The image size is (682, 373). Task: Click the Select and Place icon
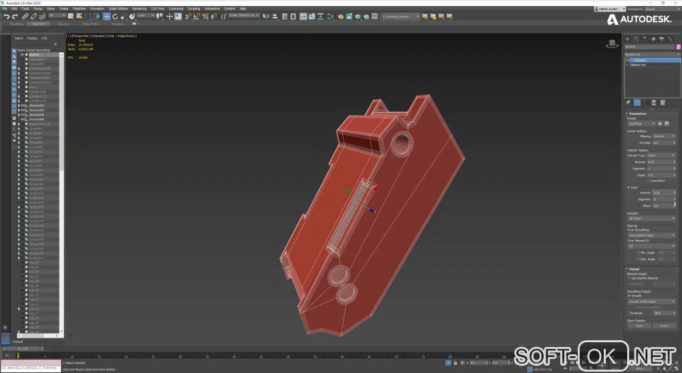click(132, 17)
